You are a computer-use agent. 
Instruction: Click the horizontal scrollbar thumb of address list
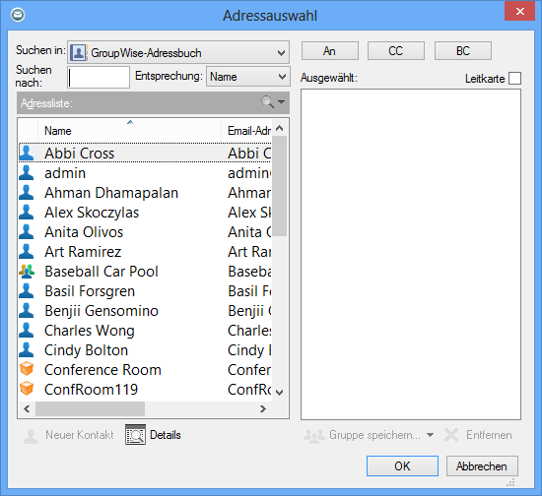91,409
